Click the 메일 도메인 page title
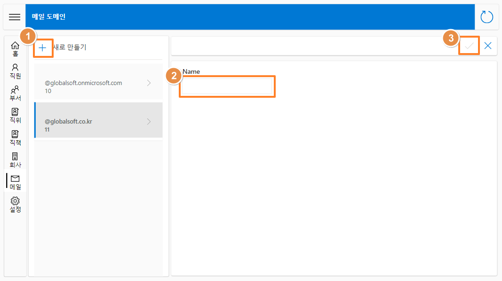The height and width of the screenshot is (281, 502). tap(48, 16)
